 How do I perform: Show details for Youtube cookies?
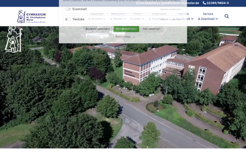171,20
